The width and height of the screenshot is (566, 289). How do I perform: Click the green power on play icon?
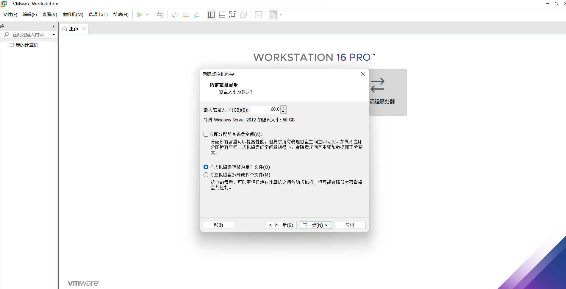(x=140, y=15)
